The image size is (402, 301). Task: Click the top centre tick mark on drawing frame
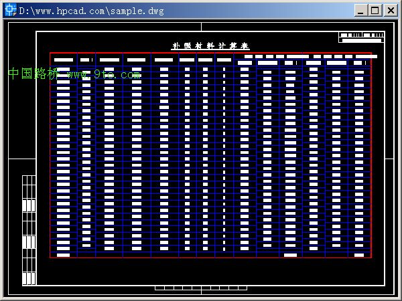(201, 27)
